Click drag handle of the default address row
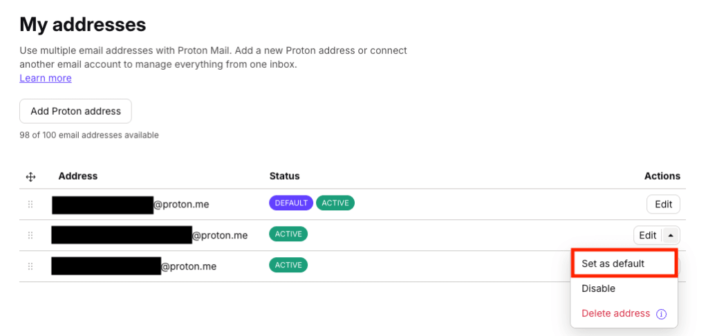 click(30, 205)
